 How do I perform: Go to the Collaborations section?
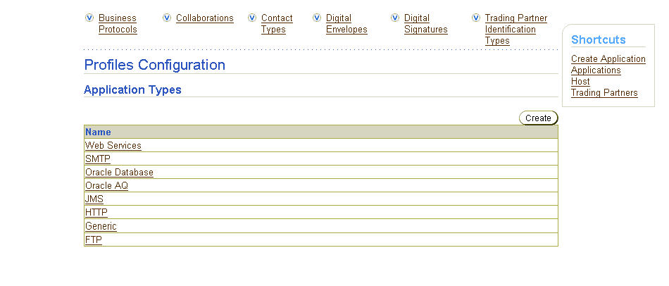[204, 18]
